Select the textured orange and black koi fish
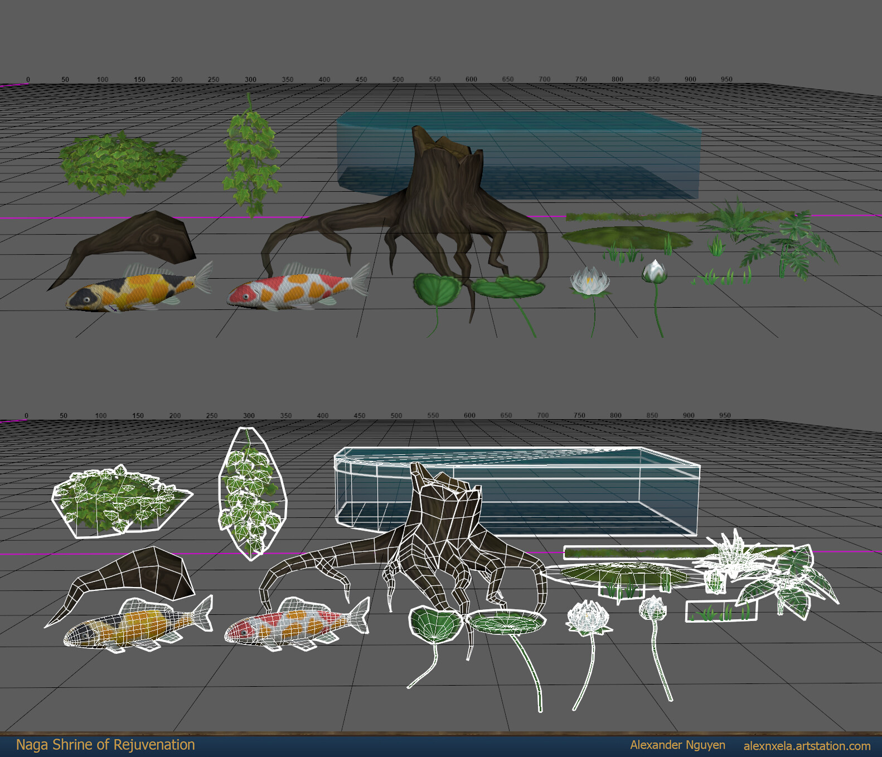The image size is (882, 757). (139, 288)
